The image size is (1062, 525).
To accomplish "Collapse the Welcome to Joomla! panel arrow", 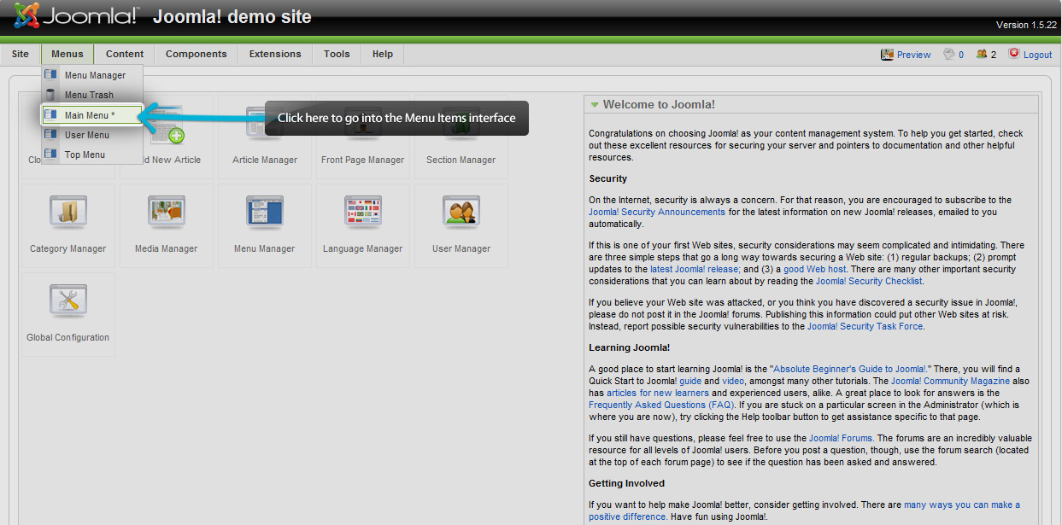I will [595, 105].
